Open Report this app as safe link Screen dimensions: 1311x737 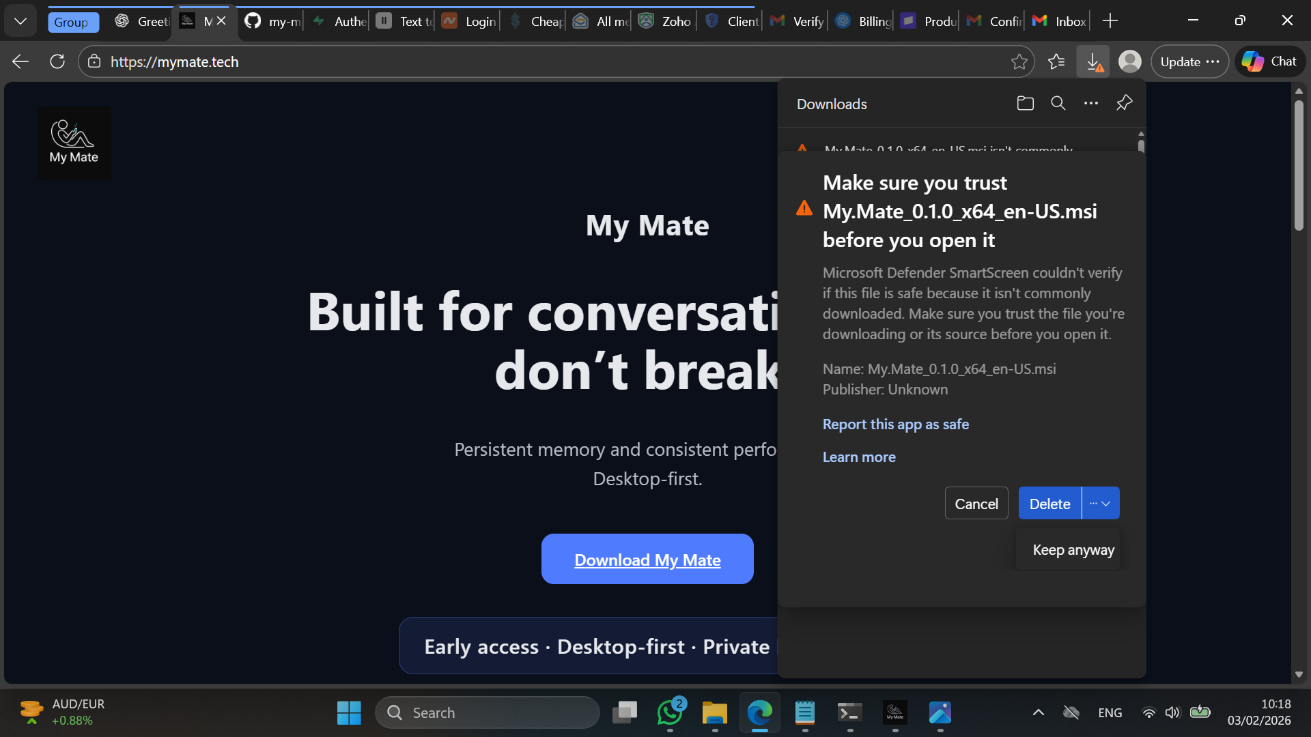(x=895, y=424)
